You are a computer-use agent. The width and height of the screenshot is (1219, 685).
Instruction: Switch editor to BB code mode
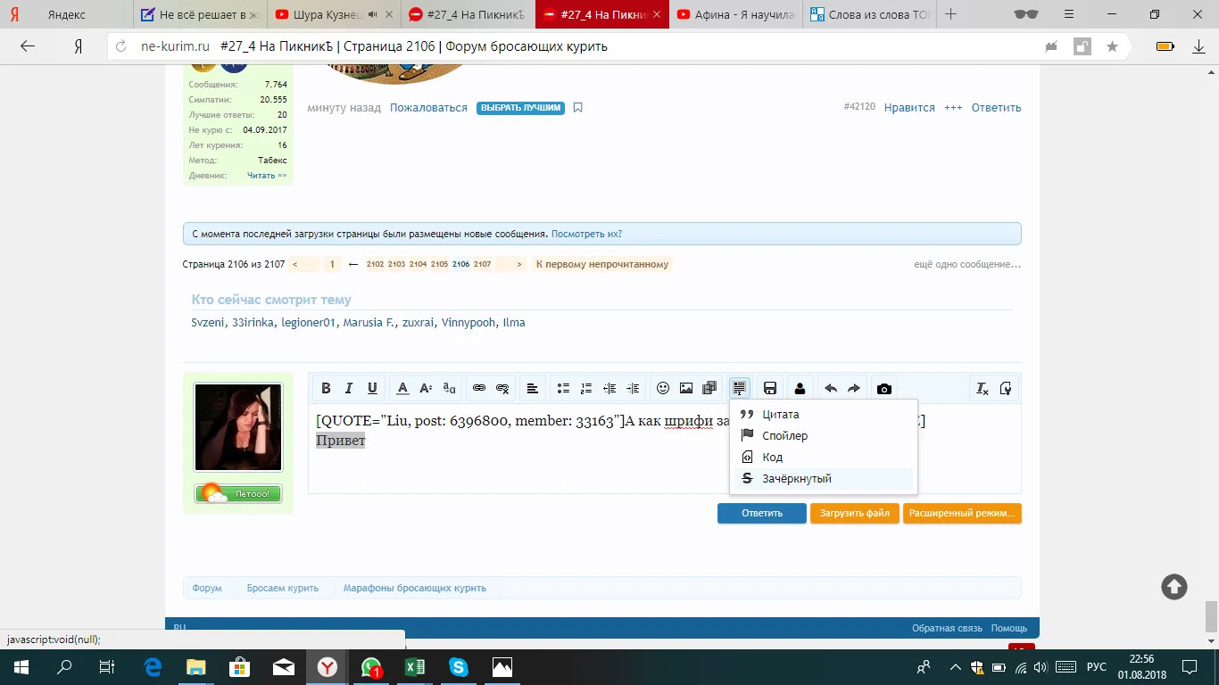1006,388
